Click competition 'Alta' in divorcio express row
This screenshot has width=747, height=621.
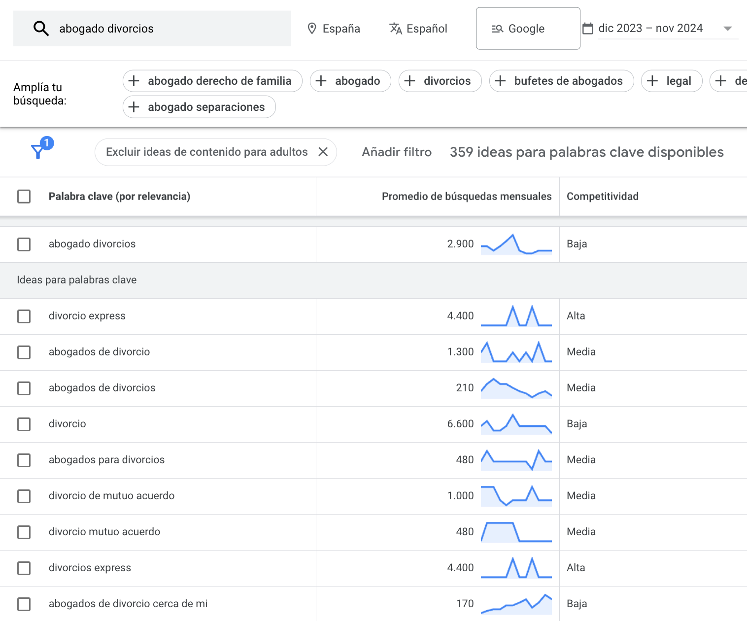tap(576, 316)
